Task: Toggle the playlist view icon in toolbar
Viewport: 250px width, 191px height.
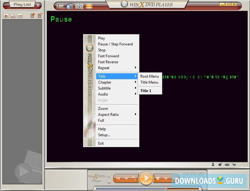Action: click(70, 6)
